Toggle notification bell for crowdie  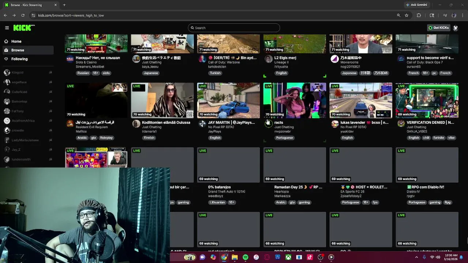click(x=50, y=130)
